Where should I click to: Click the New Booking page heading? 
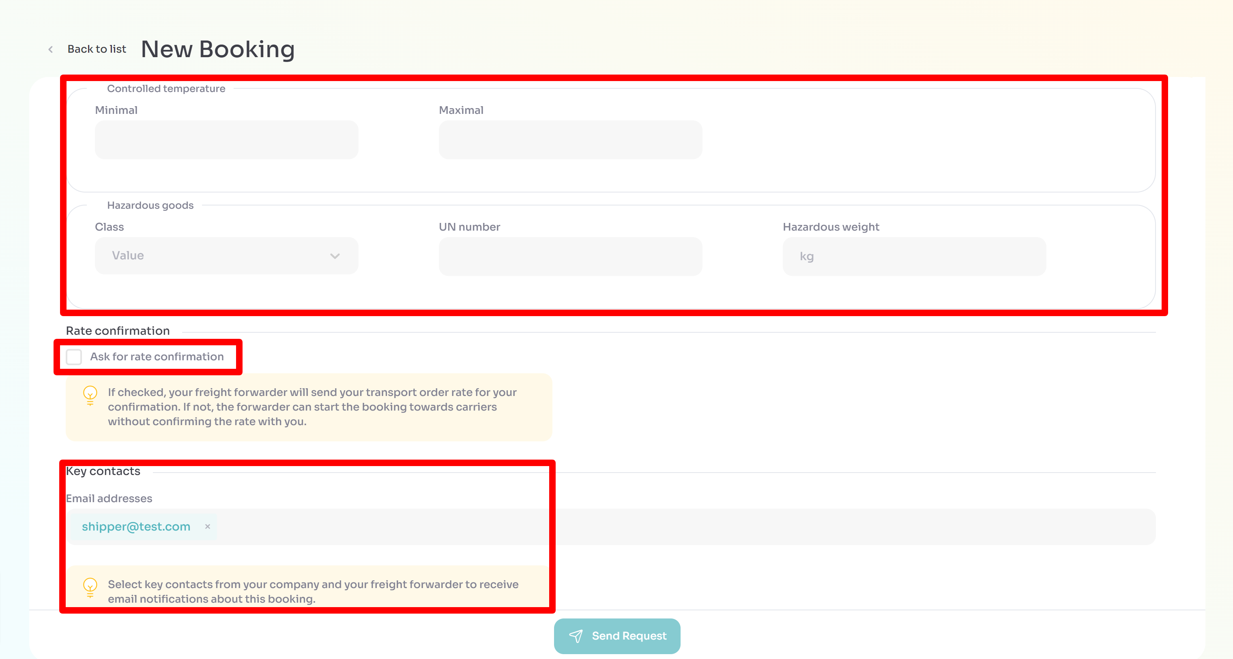coord(218,49)
